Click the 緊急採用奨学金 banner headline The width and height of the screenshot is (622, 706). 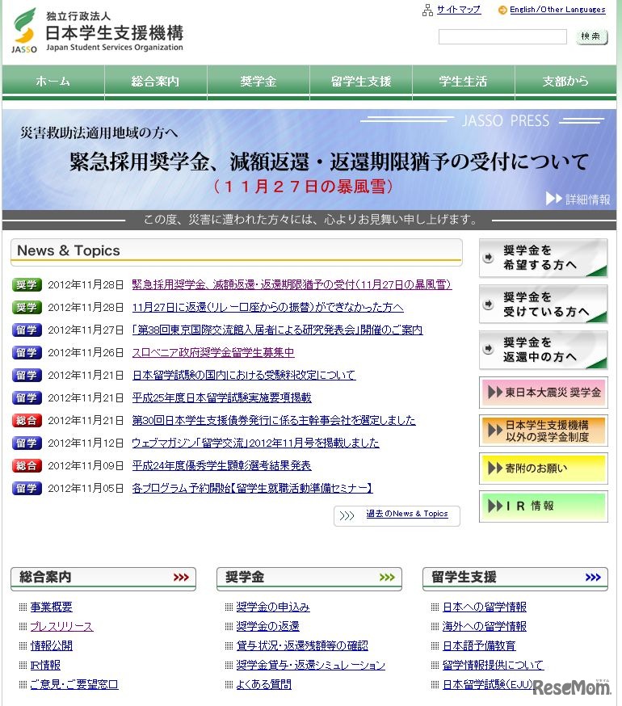click(x=329, y=162)
